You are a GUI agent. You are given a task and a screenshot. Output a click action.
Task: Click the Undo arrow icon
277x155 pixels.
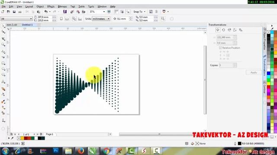pos(46,12)
